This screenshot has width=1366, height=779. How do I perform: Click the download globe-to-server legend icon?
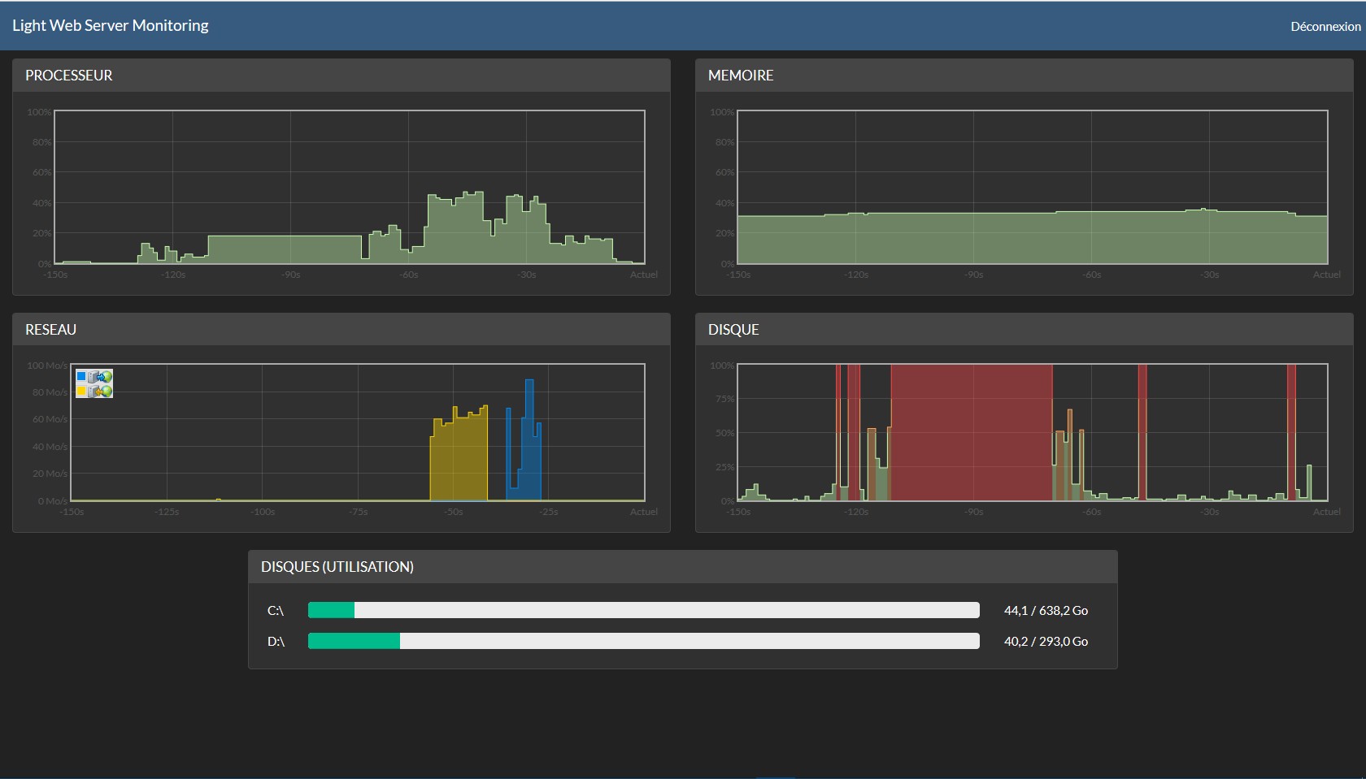(101, 391)
